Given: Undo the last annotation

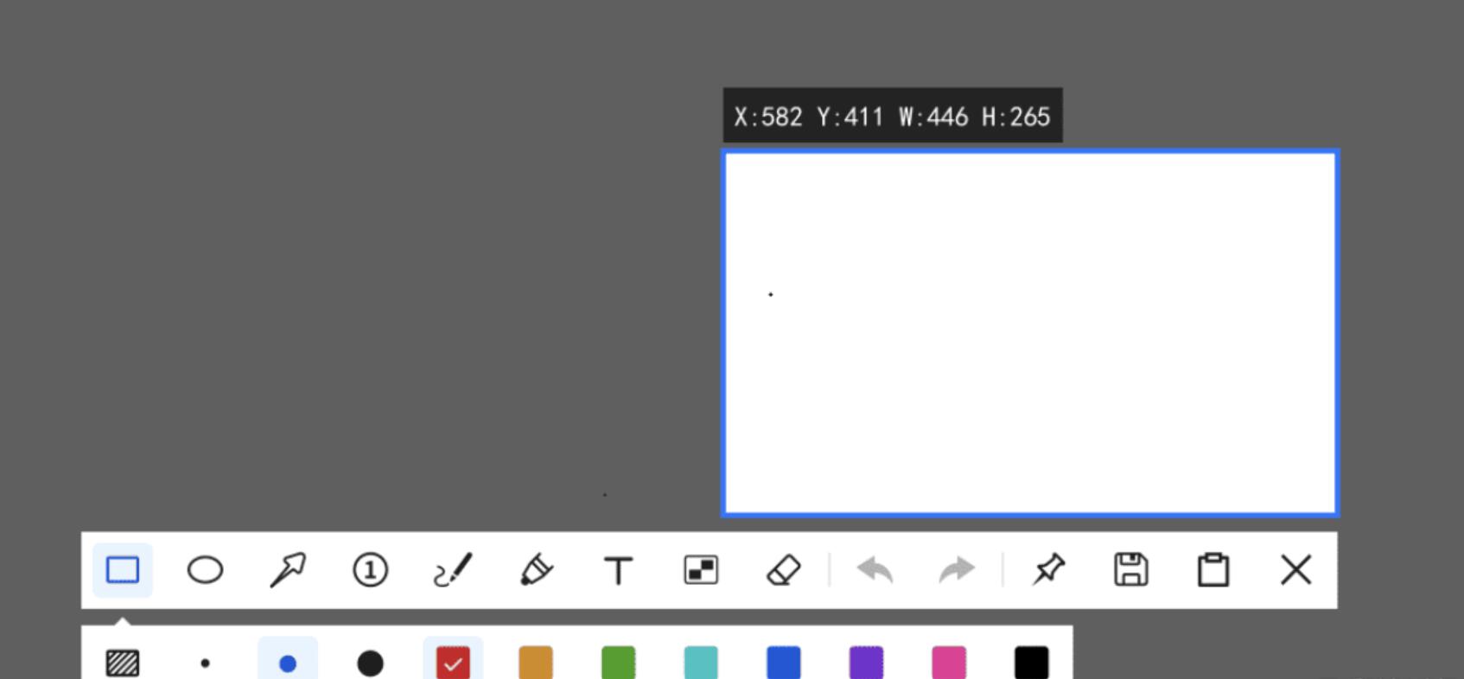Looking at the screenshot, I should [875, 570].
